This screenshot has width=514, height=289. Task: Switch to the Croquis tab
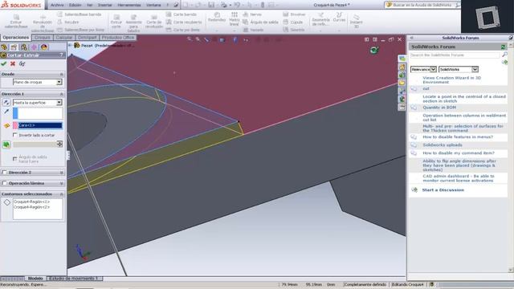coord(43,38)
